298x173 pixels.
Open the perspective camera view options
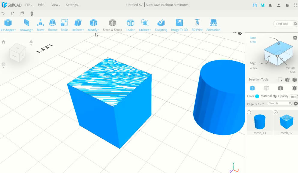point(31,42)
